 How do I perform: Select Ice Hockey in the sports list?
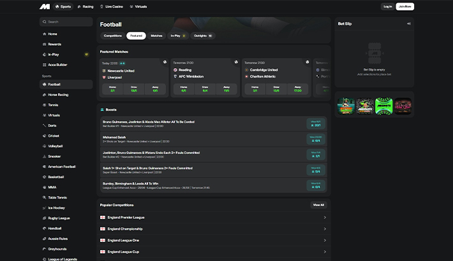click(66, 208)
